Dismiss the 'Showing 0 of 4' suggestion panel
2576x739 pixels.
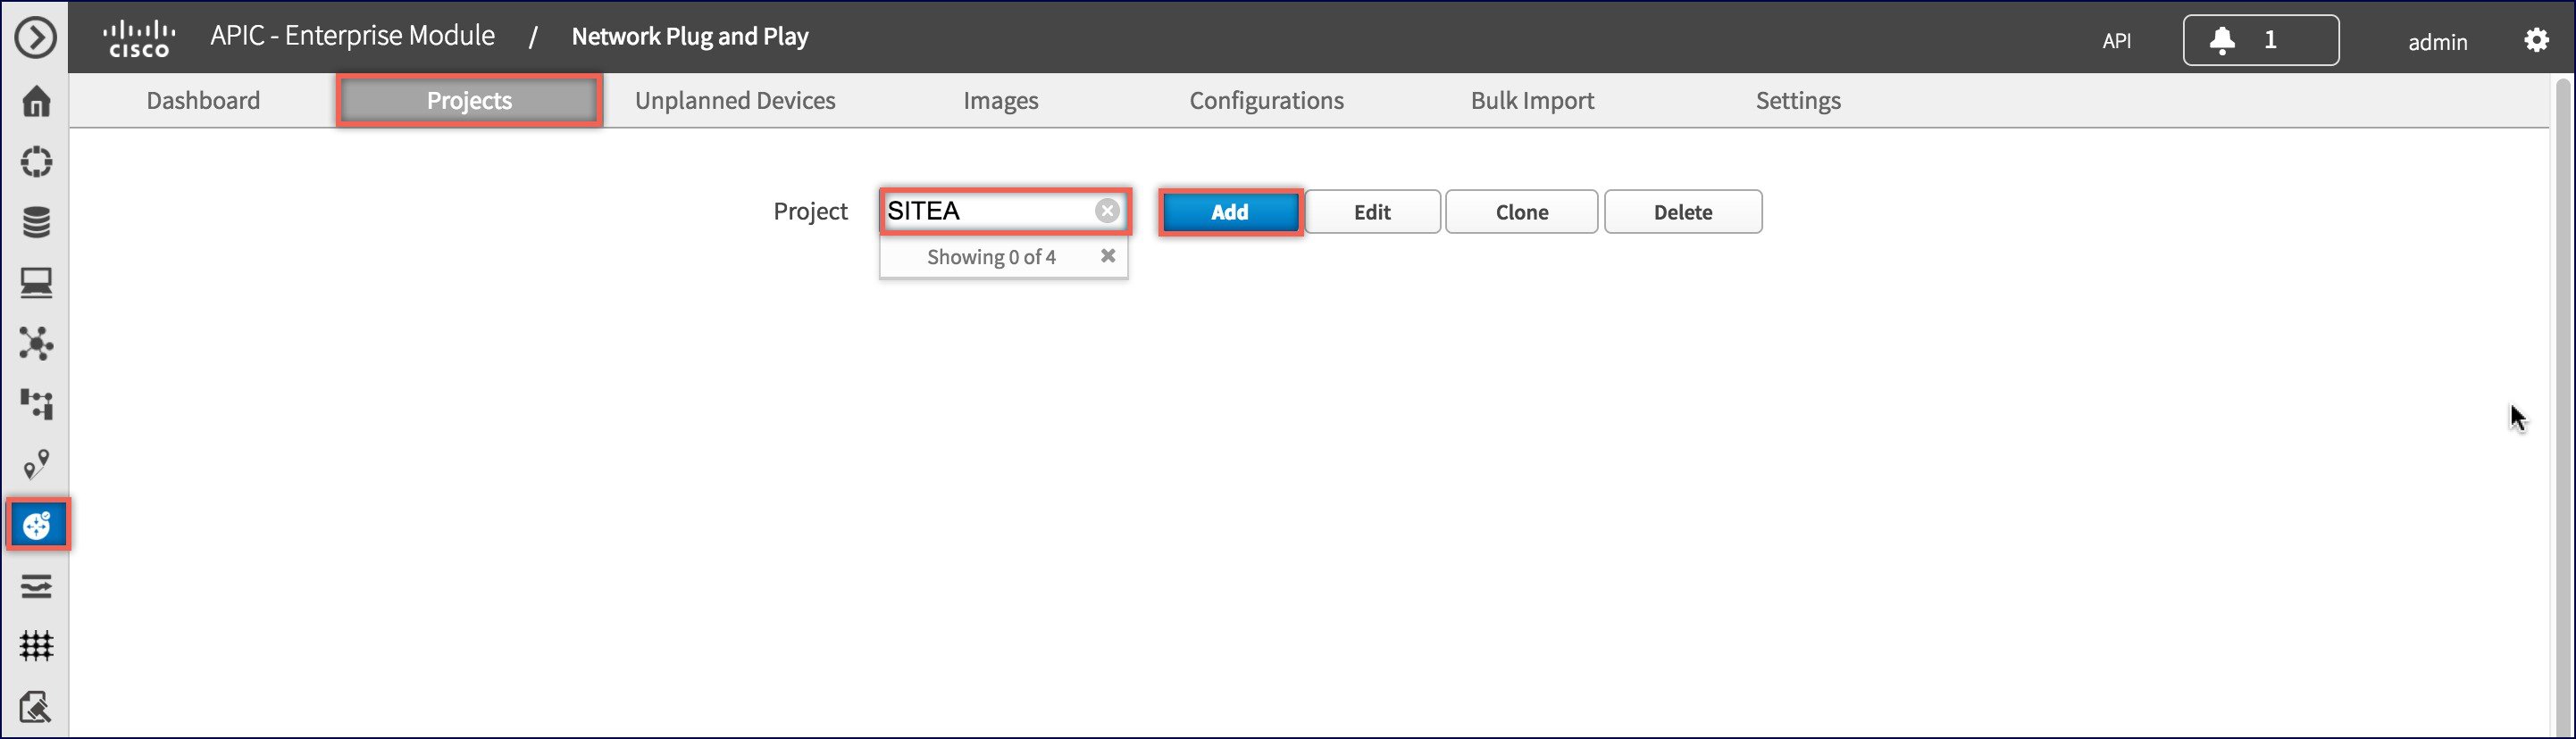[1108, 255]
